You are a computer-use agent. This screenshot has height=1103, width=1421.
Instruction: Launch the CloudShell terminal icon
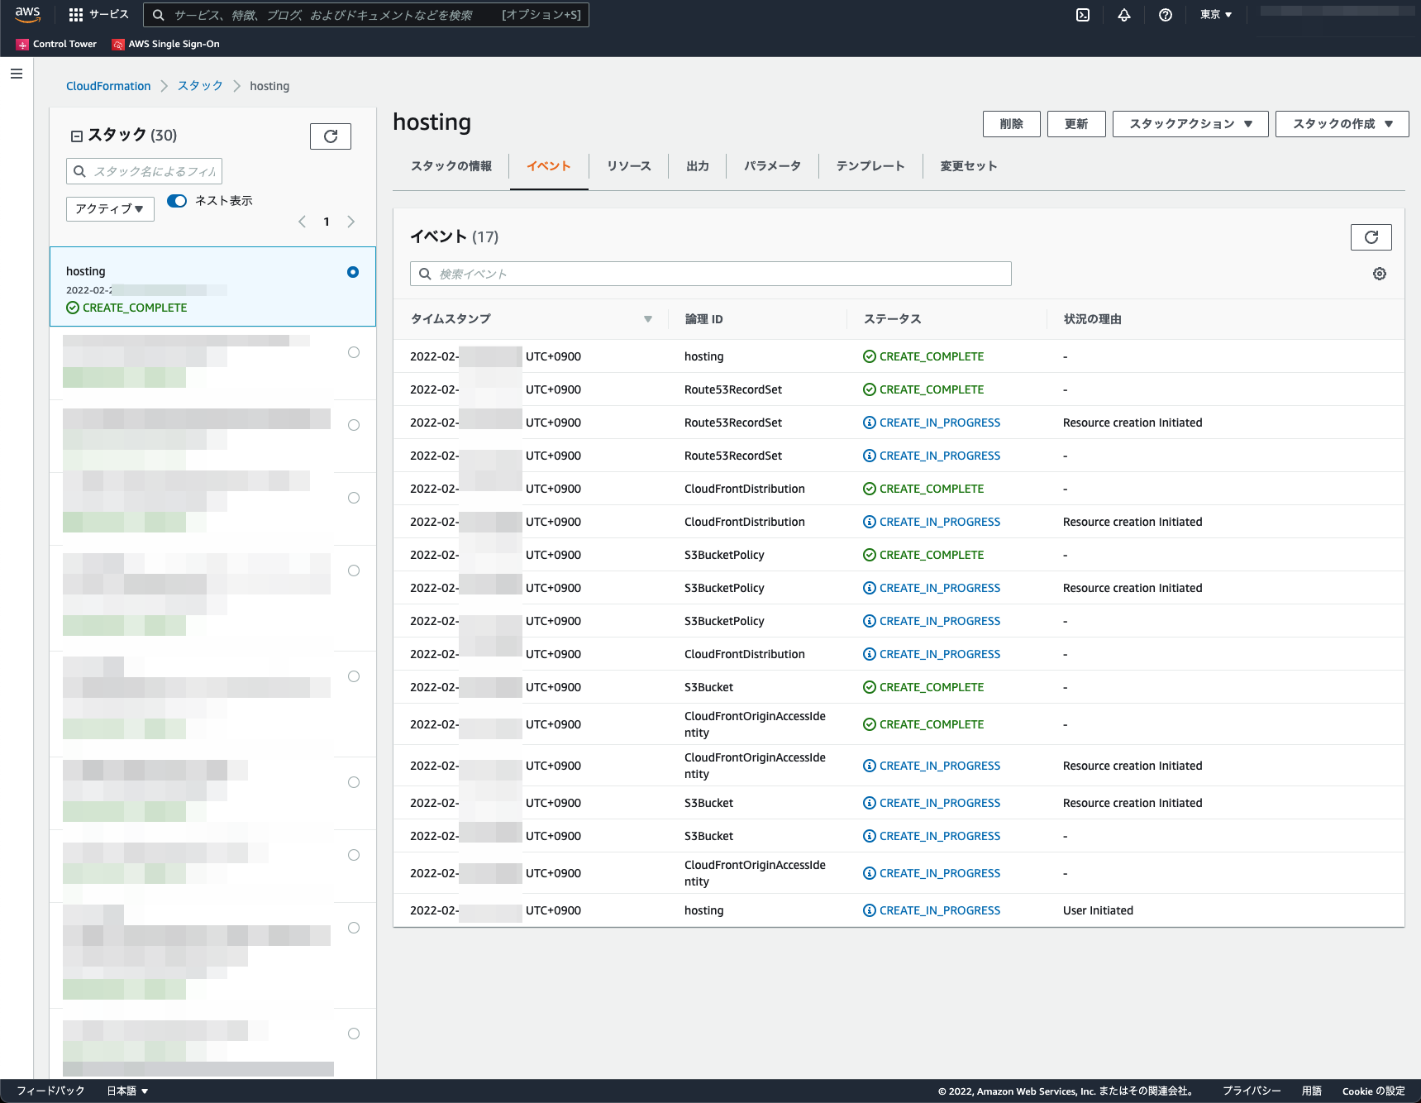pyautogui.click(x=1083, y=15)
